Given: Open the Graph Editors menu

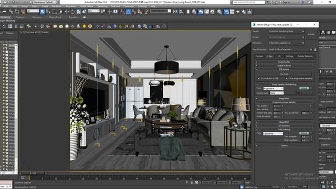Looking at the screenshot, I should tap(87, 6).
